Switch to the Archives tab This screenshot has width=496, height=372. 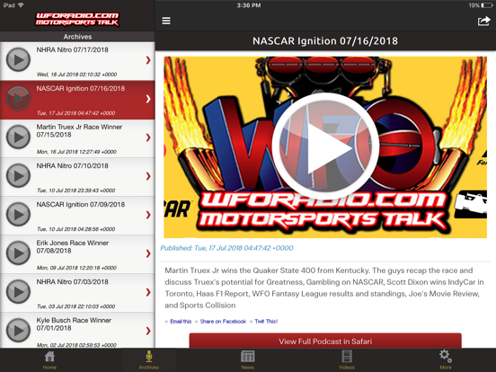pos(148,360)
